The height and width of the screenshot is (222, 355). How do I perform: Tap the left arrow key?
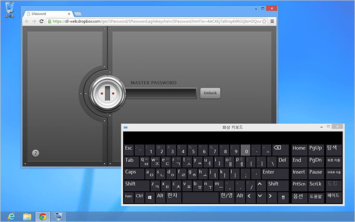tap(251, 198)
